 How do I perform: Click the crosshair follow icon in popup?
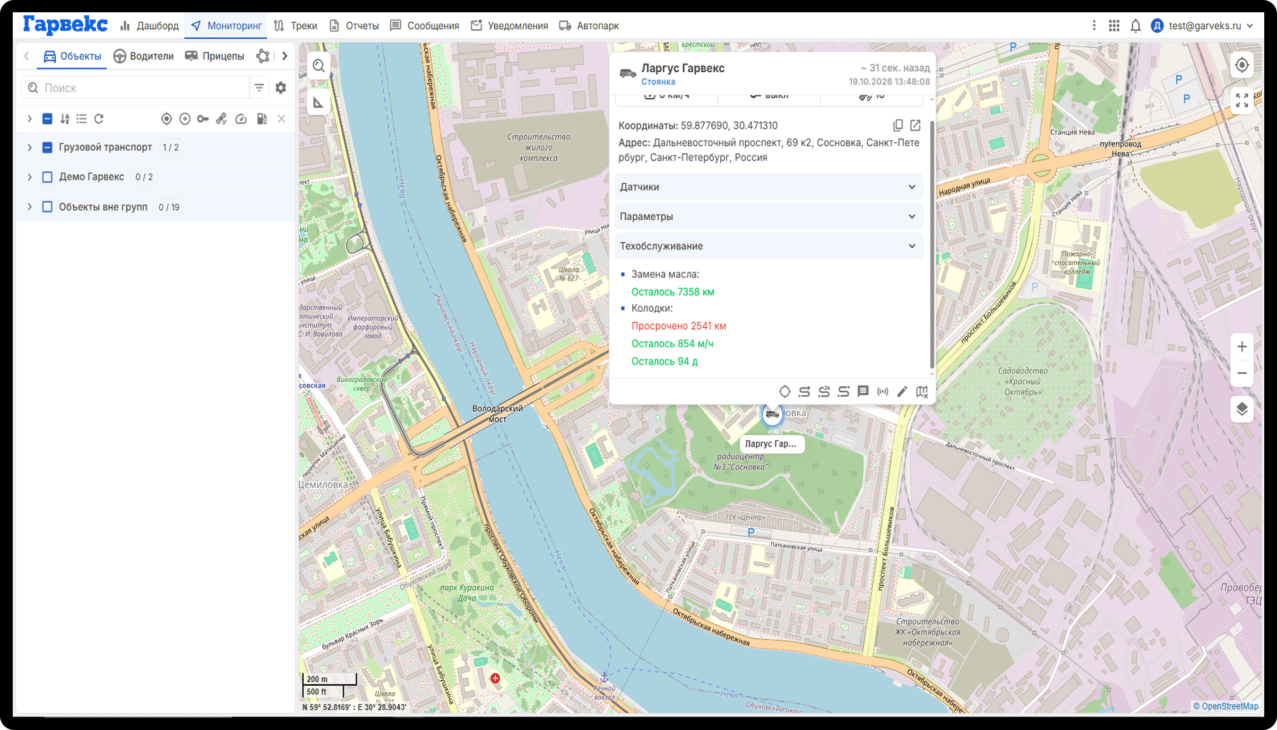(x=785, y=392)
